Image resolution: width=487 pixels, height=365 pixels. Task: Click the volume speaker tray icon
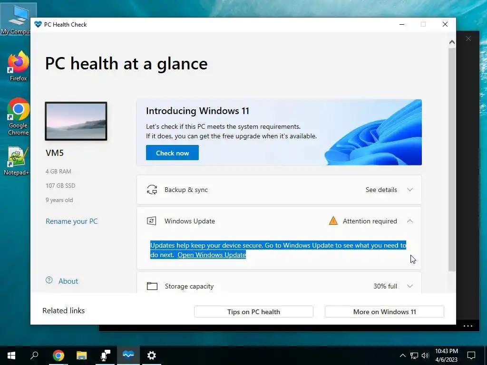tap(425, 355)
